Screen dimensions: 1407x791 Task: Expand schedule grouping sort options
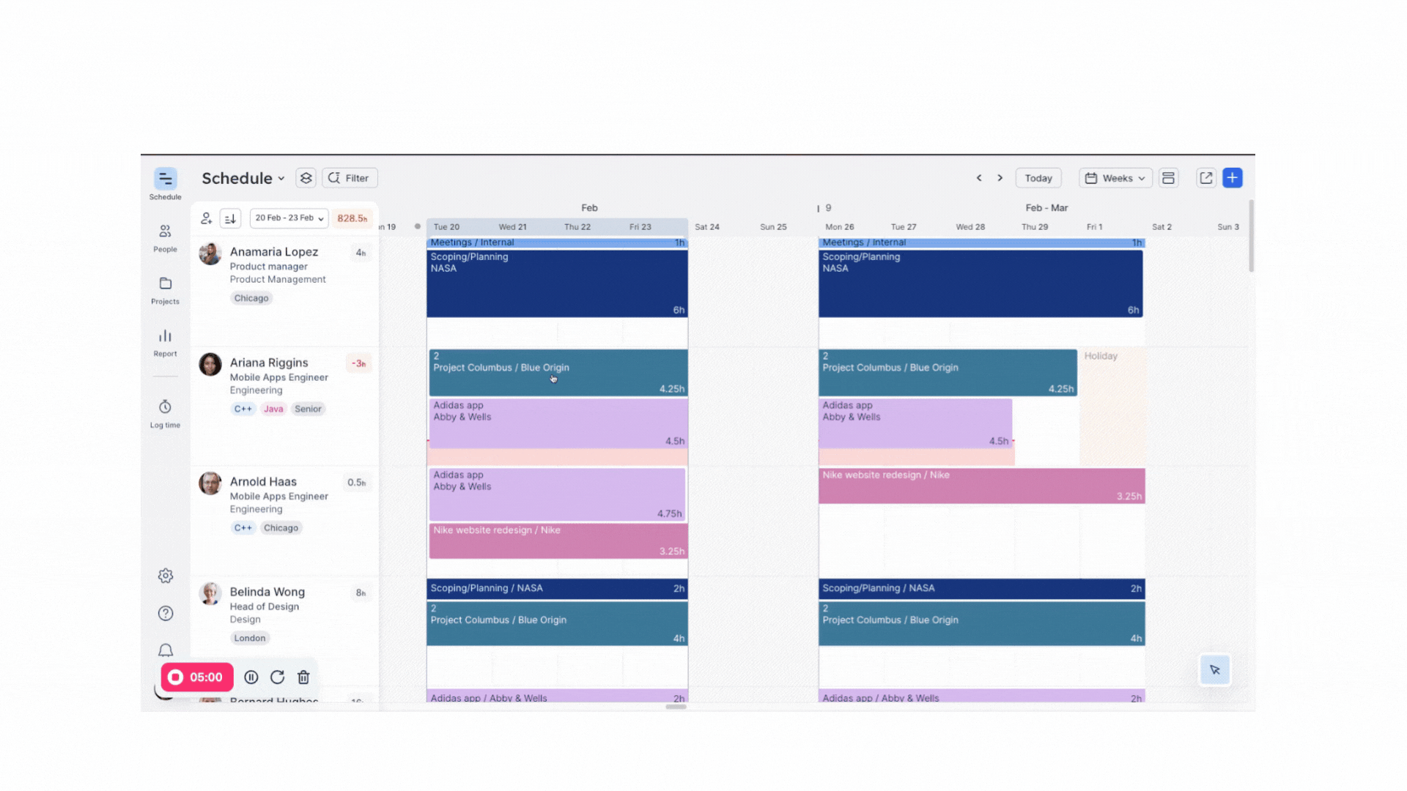pyautogui.click(x=231, y=218)
